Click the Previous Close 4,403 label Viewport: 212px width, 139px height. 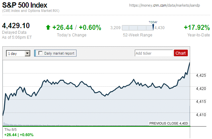coord(169,123)
